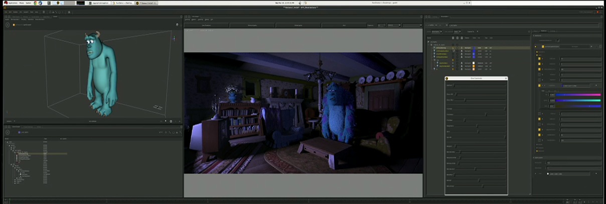The width and height of the screenshot is (606, 204).
Task: Launch Chrome from the top panel
Action: coord(35,3)
